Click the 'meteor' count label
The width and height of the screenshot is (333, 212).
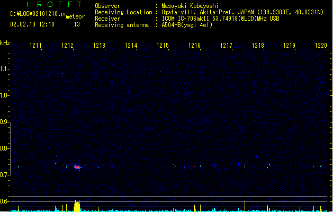pyautogui.click(x=75, y=16)
